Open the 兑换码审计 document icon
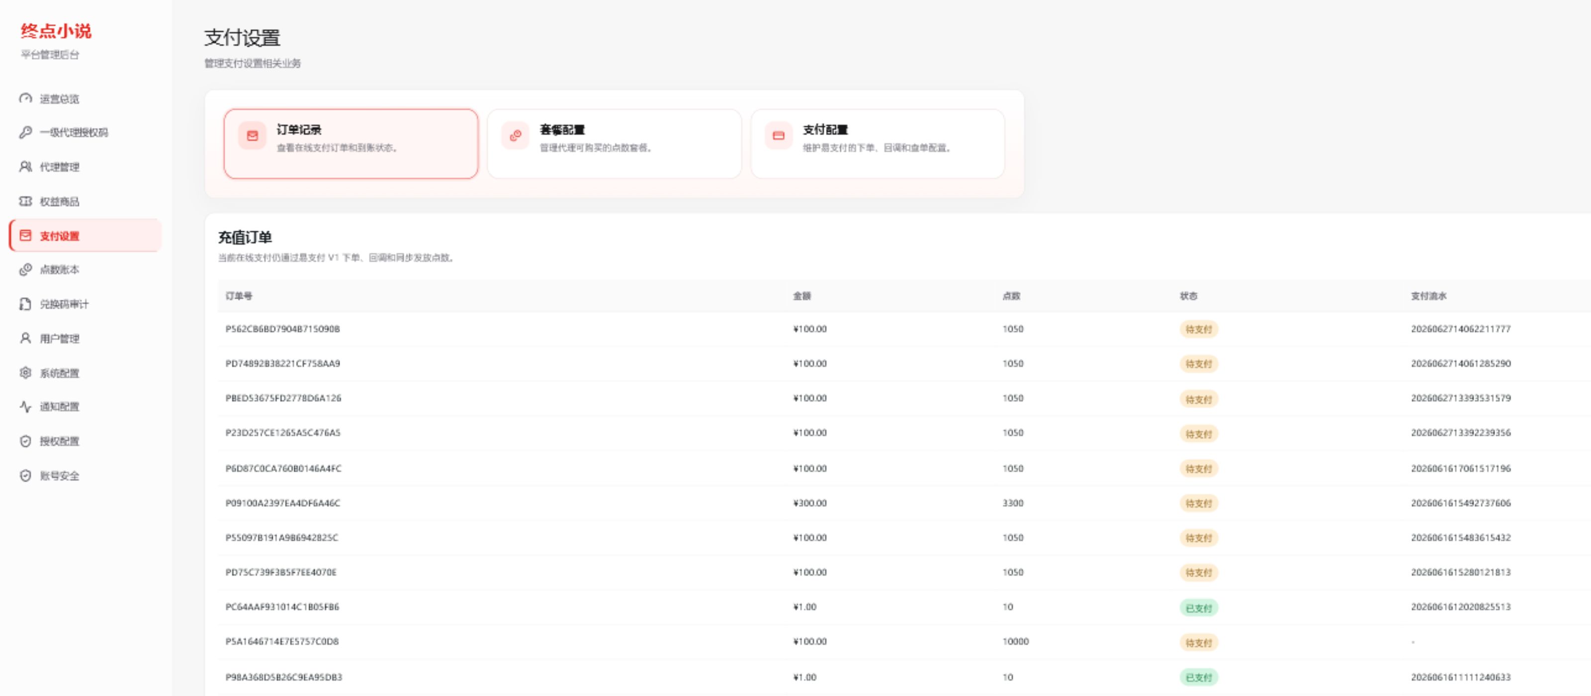This screenshot has height=696, width=1591. pyautogui.click(x=25, y=304)
